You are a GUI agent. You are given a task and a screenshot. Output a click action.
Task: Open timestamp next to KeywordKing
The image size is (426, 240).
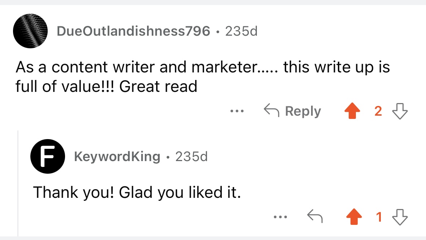tap(191, 156)
